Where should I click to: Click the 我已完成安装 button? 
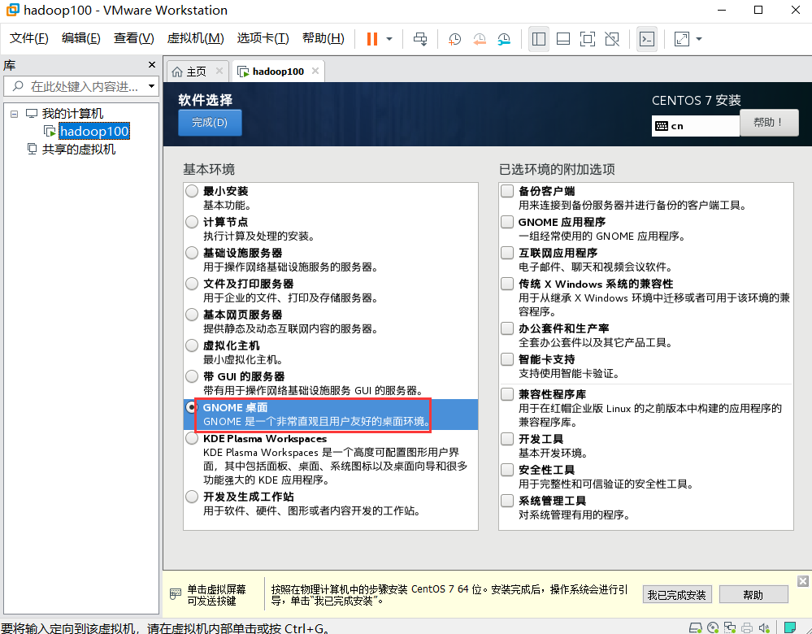676,594
